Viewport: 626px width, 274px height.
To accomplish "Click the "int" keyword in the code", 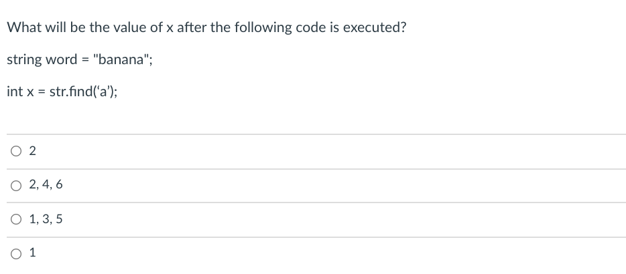I will [15, 92].
